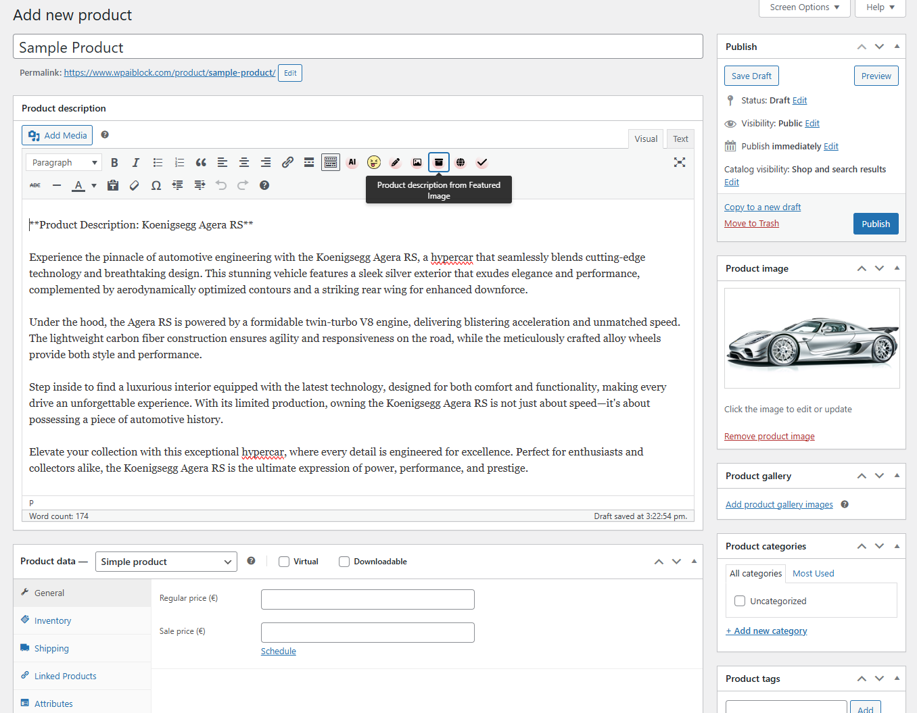Collapse the Product categories panel
917x713 pixels.
[x=897, y=546]
